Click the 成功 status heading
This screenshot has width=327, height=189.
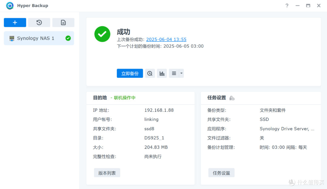(x=124, y=32)
